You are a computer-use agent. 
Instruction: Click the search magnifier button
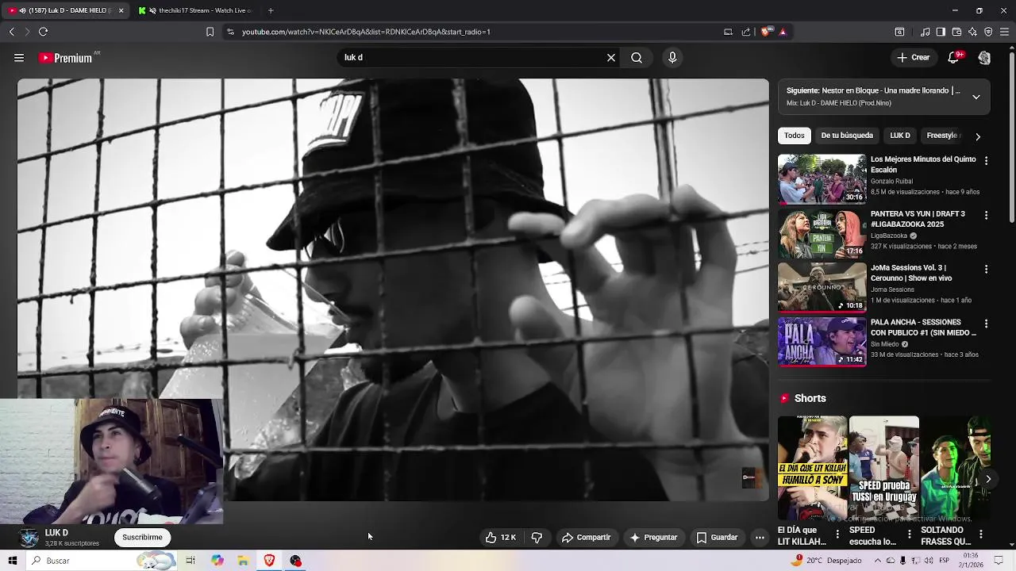tap(637, 58)
